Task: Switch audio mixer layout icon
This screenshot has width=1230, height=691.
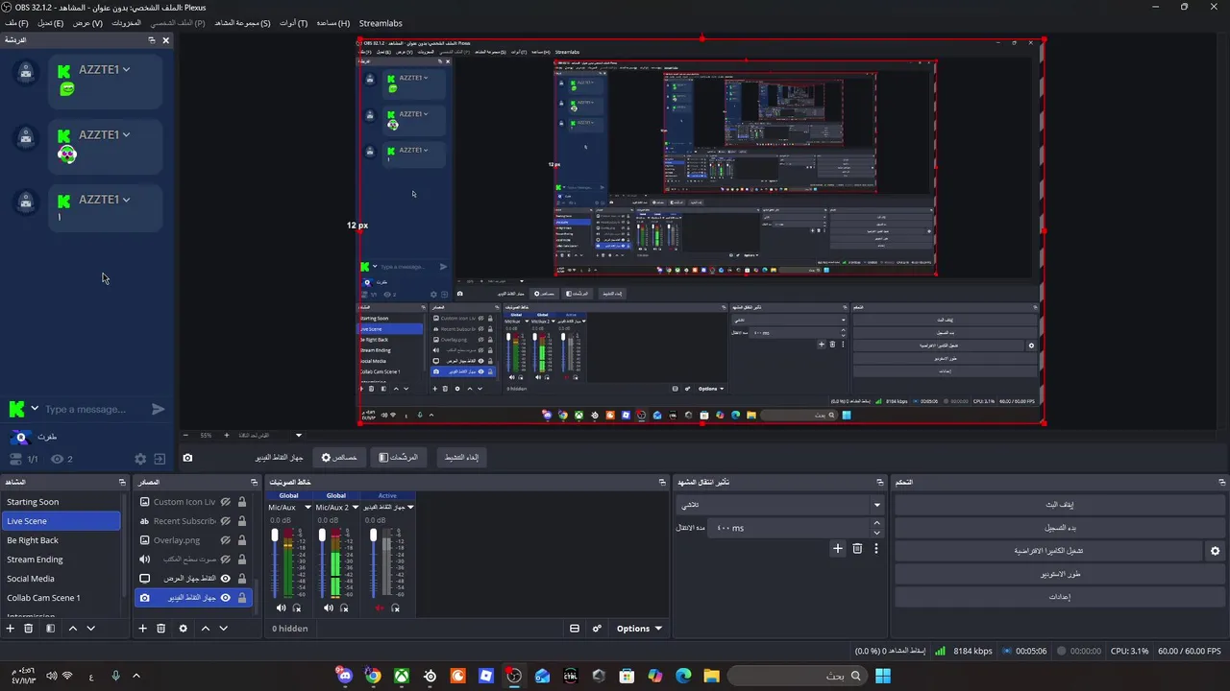Action: [x=575, y=629]
